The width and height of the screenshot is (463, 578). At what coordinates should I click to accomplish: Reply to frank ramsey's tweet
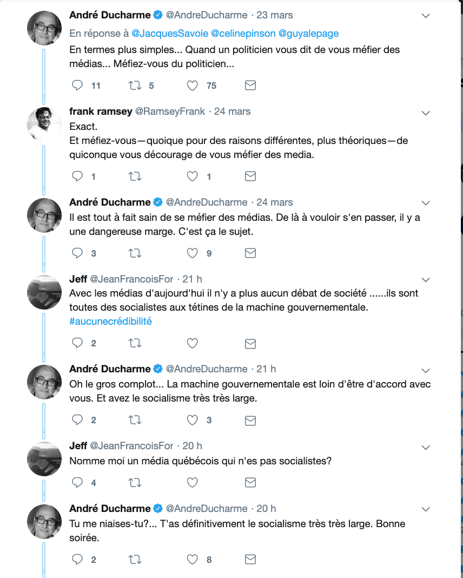click(78, 176)
